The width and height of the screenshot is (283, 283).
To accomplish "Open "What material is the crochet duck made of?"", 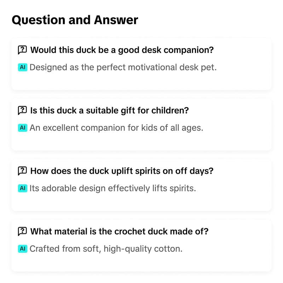I will pyautogui.click(x=120, y=232).
